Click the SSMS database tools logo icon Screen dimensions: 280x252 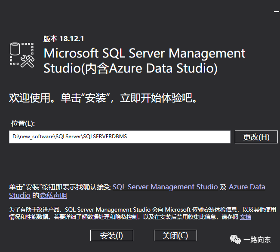pos(22,55)
